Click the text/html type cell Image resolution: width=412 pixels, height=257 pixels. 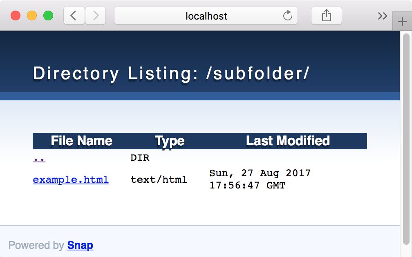159,179
